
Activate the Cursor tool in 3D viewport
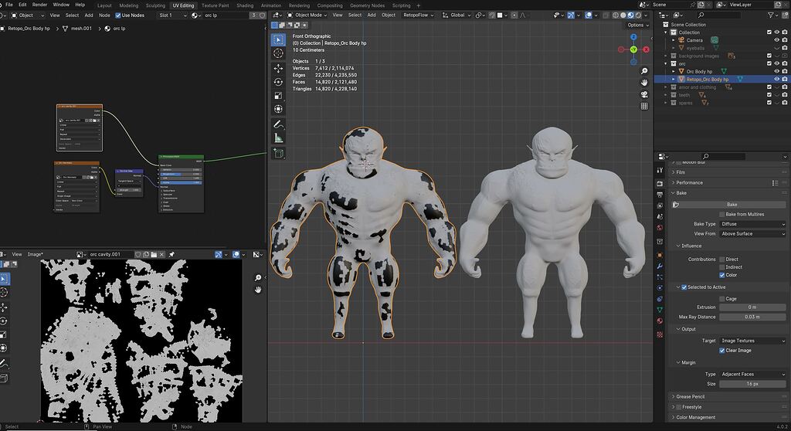(x=278, y=53)
